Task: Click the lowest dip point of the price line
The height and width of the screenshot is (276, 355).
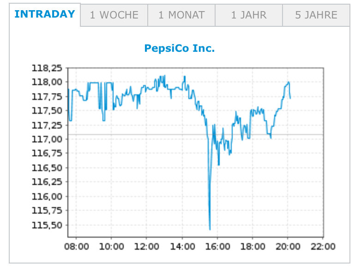Action: 210,229
